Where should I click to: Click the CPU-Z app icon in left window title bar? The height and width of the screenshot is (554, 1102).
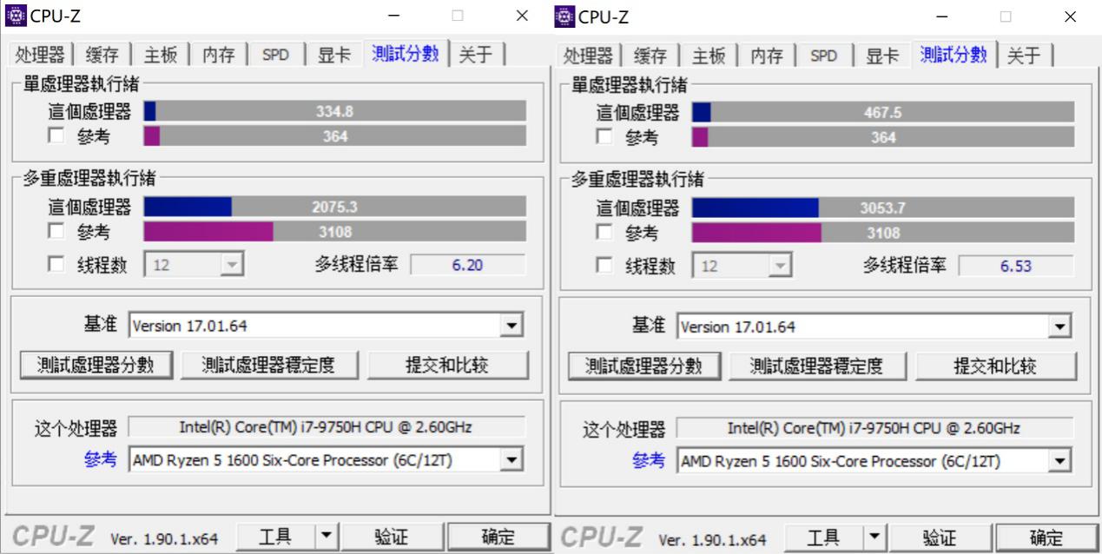15,15
